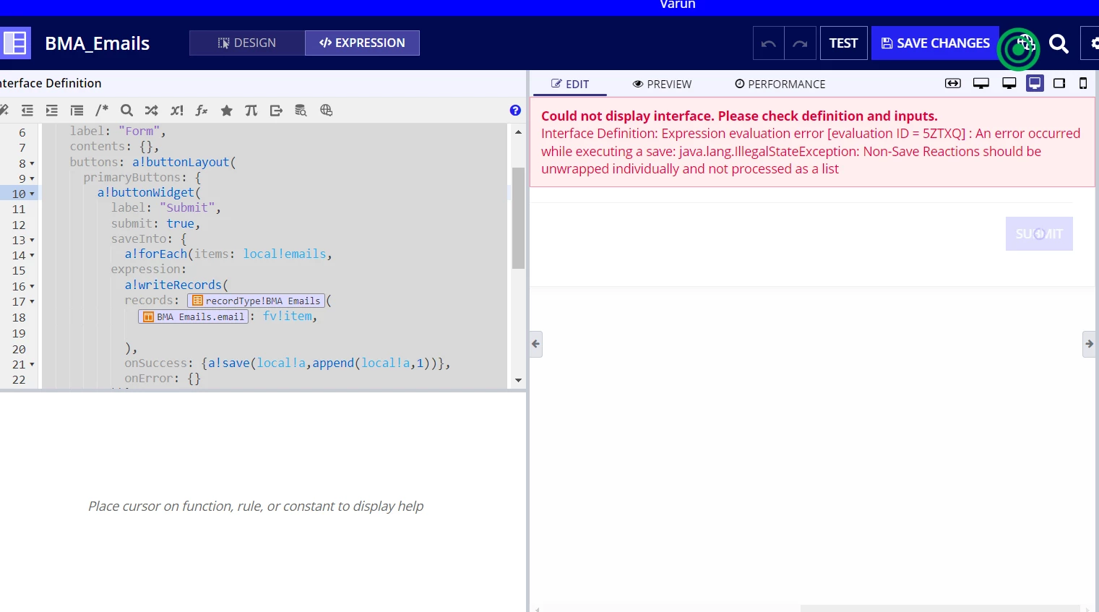Viewport: 1099px width, 612px height.
Task: Select the fit-width preview icon
Action: [x=953, y=84]
